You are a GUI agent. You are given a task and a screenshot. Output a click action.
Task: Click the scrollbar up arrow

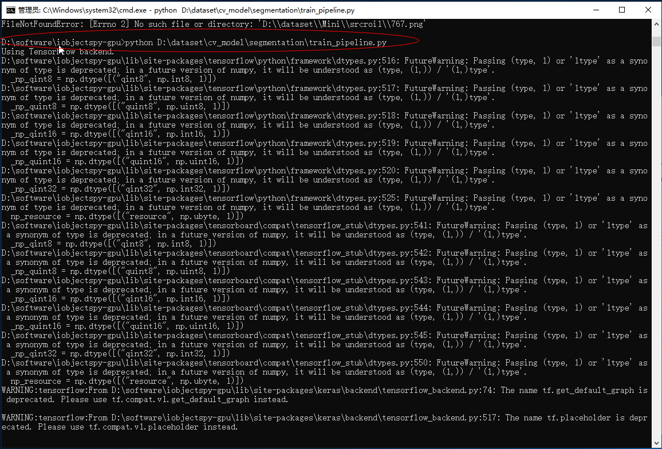(656, 24)
